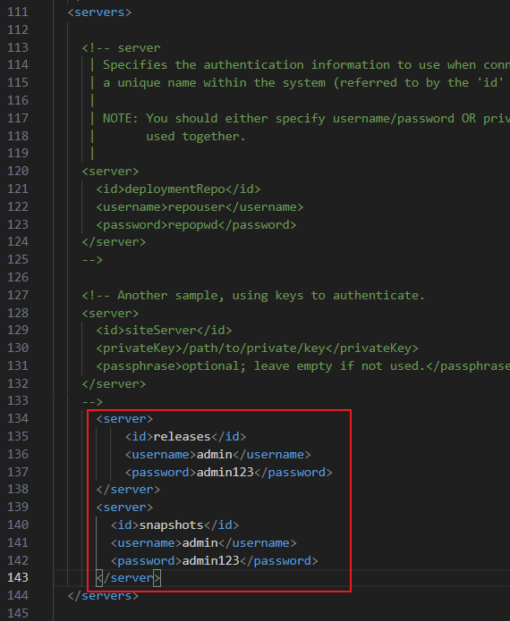Click the <server> opening tag on line 134
Viewport: 510px width, 621px height.
coord(124,419)
